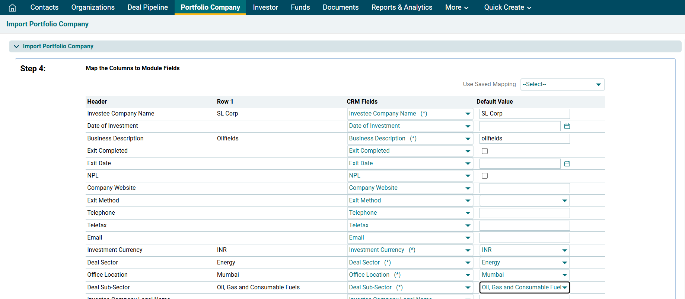Click the Home icon in navigation bar
685x299 pixels.
(x=12, y=7)
